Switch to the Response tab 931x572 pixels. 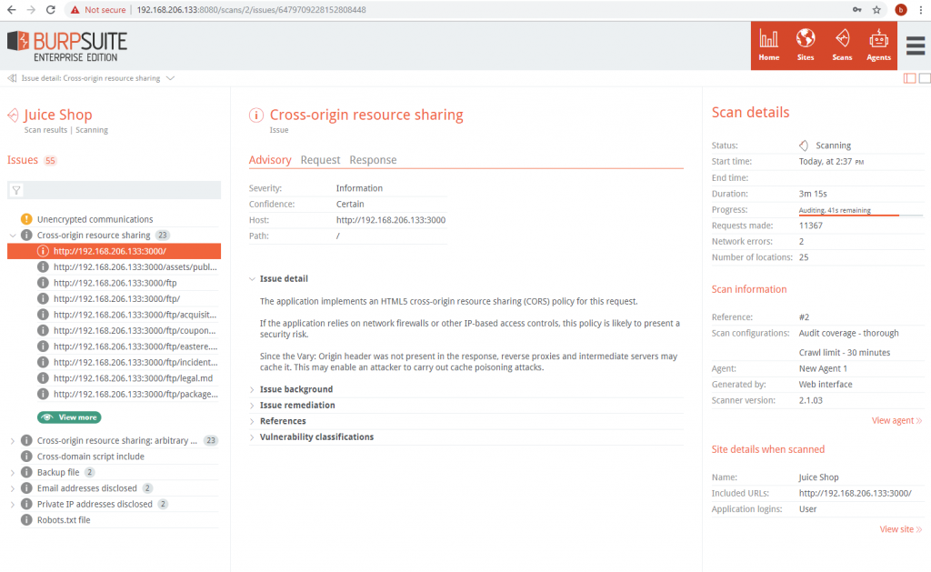(x=373, y=160)
